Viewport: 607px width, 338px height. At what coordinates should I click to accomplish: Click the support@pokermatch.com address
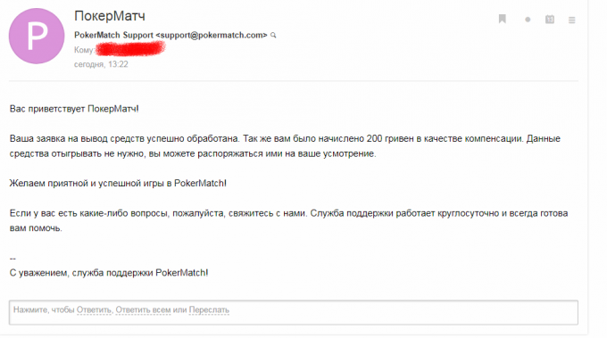(x=212, y=35)
